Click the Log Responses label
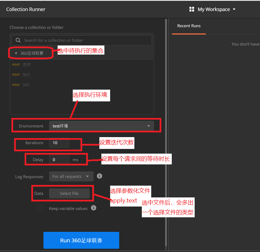260x252 pixels. 29,177
